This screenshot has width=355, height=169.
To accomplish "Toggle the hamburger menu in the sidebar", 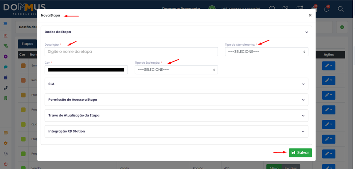I will click(6, 24).
